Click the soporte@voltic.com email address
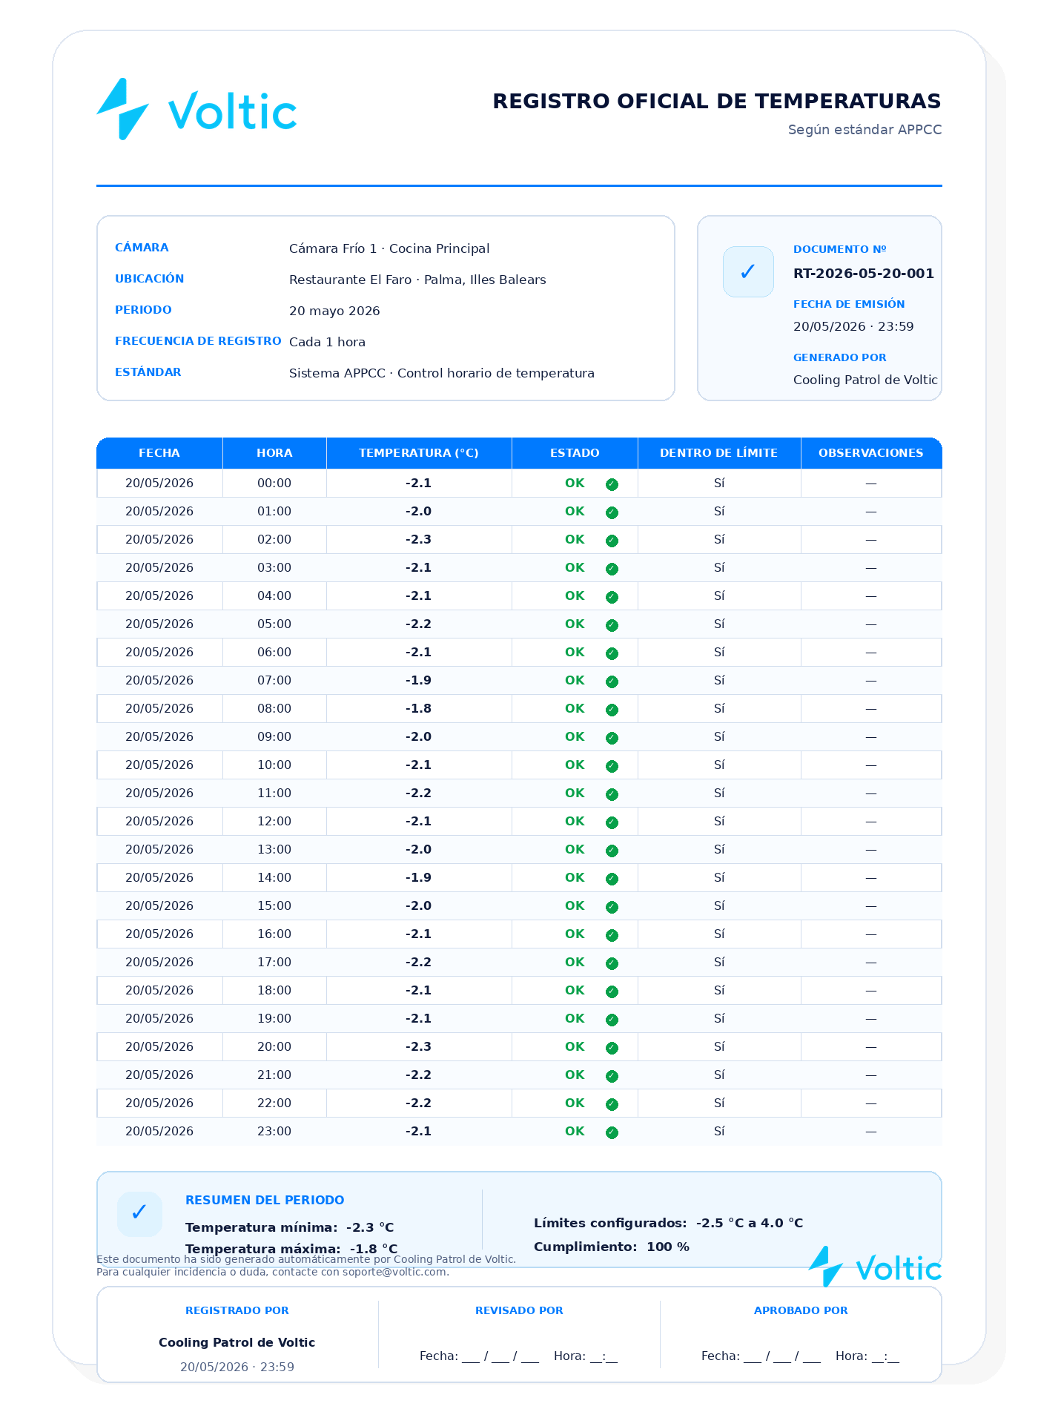1038x1409 pixels. 395,1272
